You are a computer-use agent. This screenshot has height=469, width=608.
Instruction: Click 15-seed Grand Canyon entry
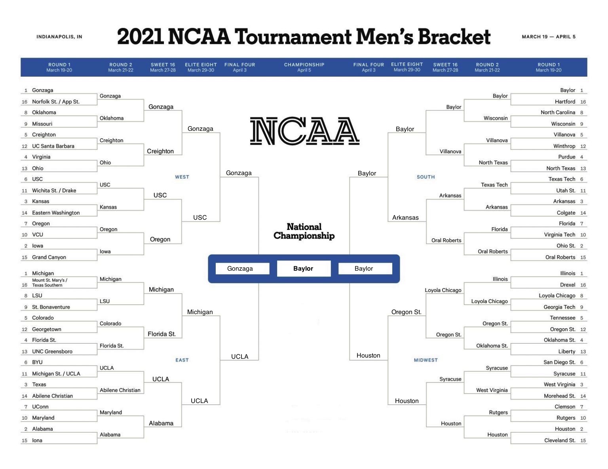point(49,257)
